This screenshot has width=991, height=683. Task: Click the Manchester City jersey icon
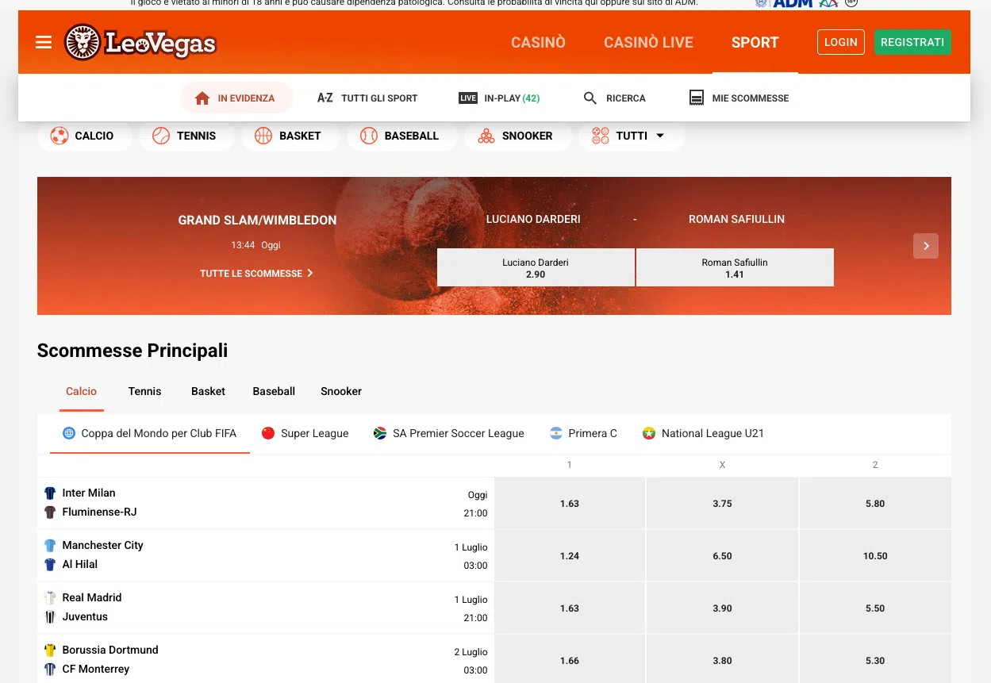[x=50, y=546]
